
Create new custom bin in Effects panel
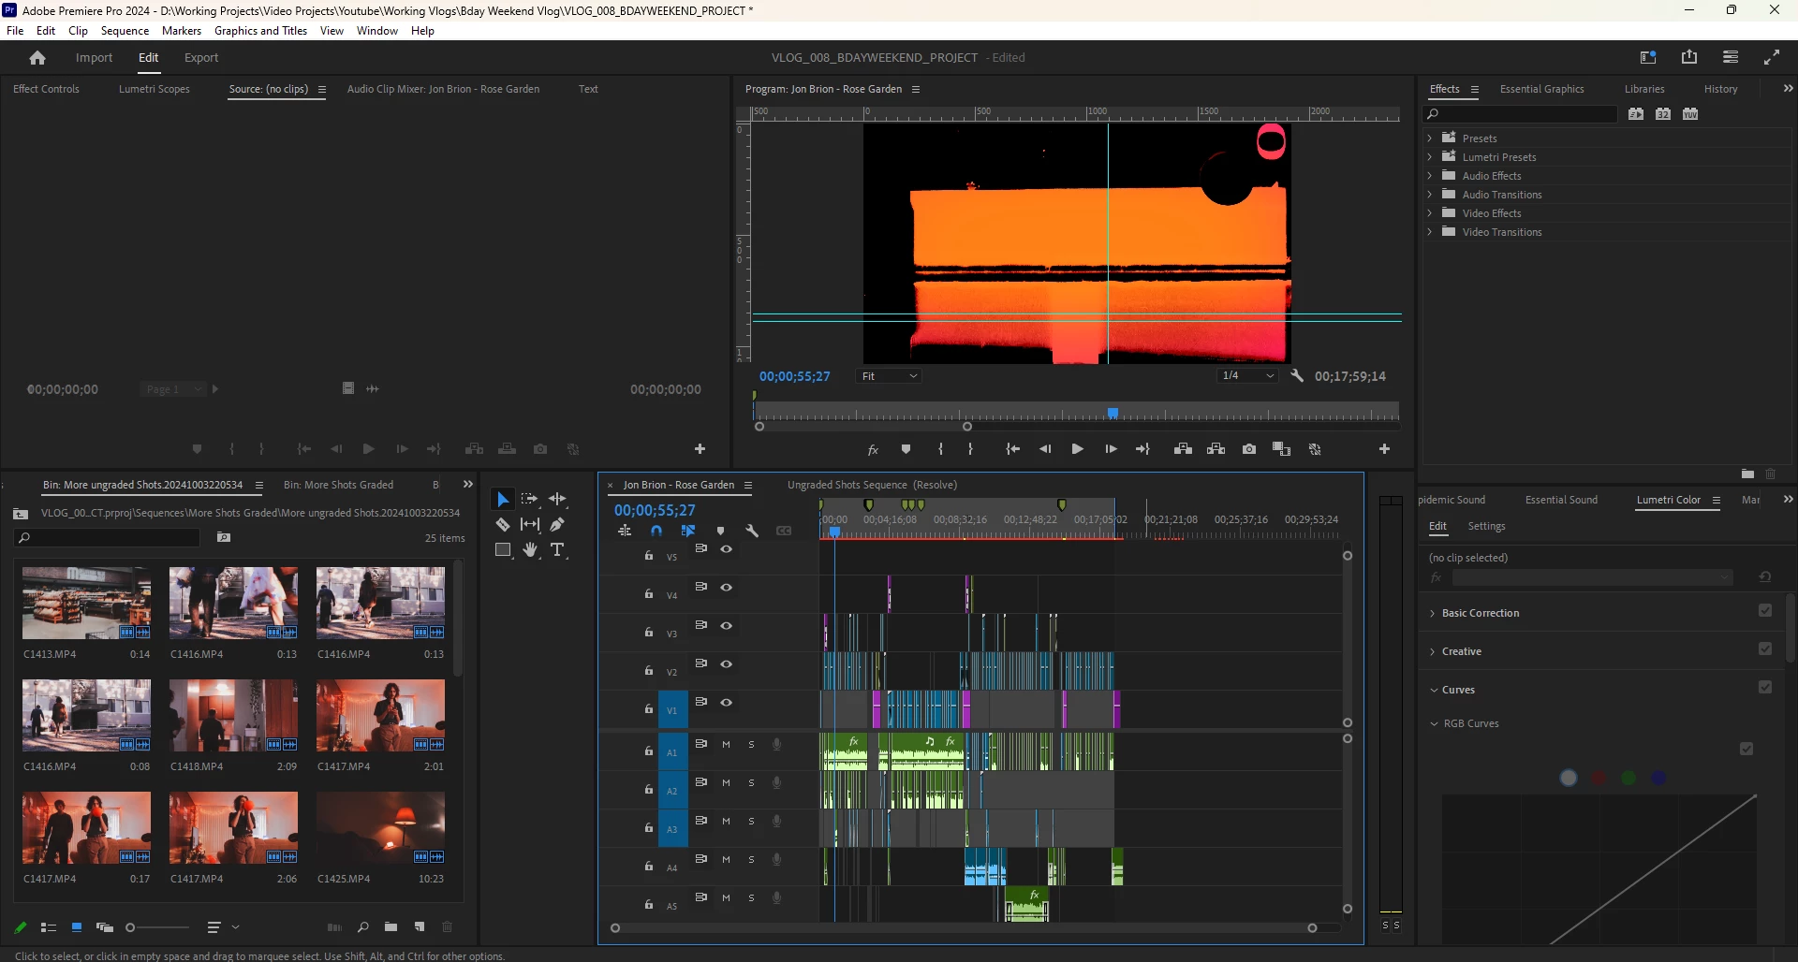pyautogui.click(x=1747, y=474)
